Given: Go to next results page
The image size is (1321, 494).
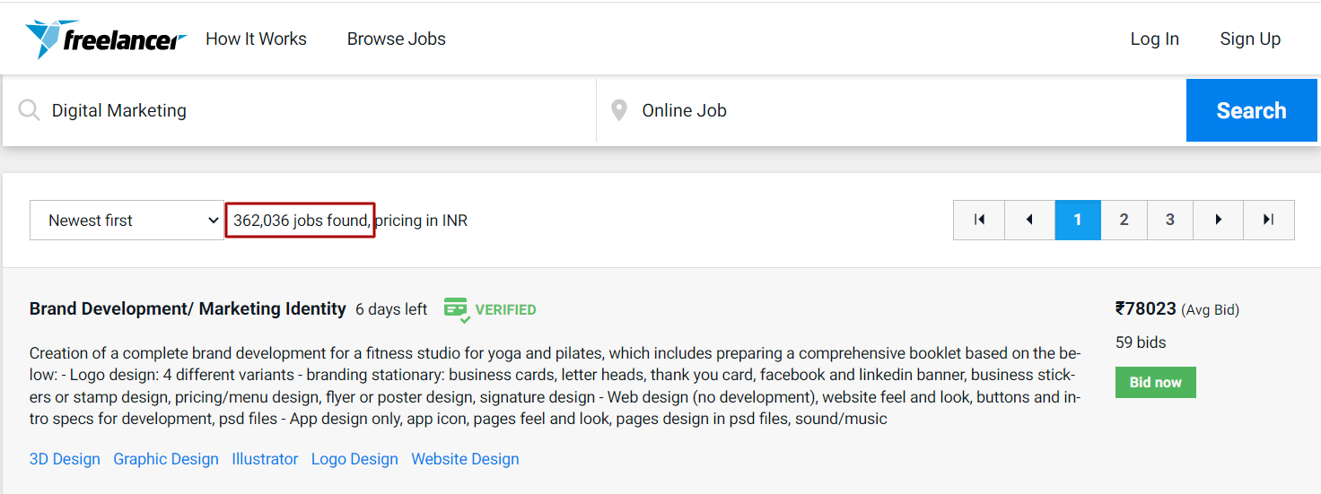Looking at the screenshot, I should tap(1218, 220).
